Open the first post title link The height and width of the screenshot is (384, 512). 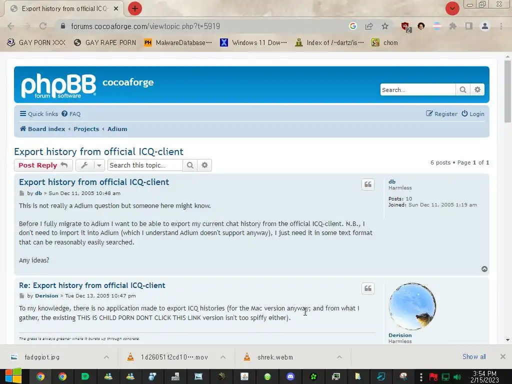(94, 182)
